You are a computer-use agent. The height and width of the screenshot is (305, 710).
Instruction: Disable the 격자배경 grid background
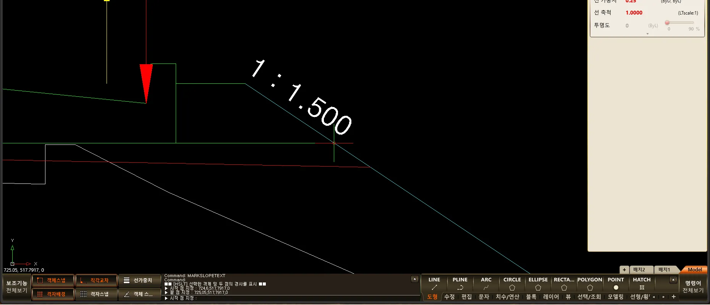(x=53, y=294)
